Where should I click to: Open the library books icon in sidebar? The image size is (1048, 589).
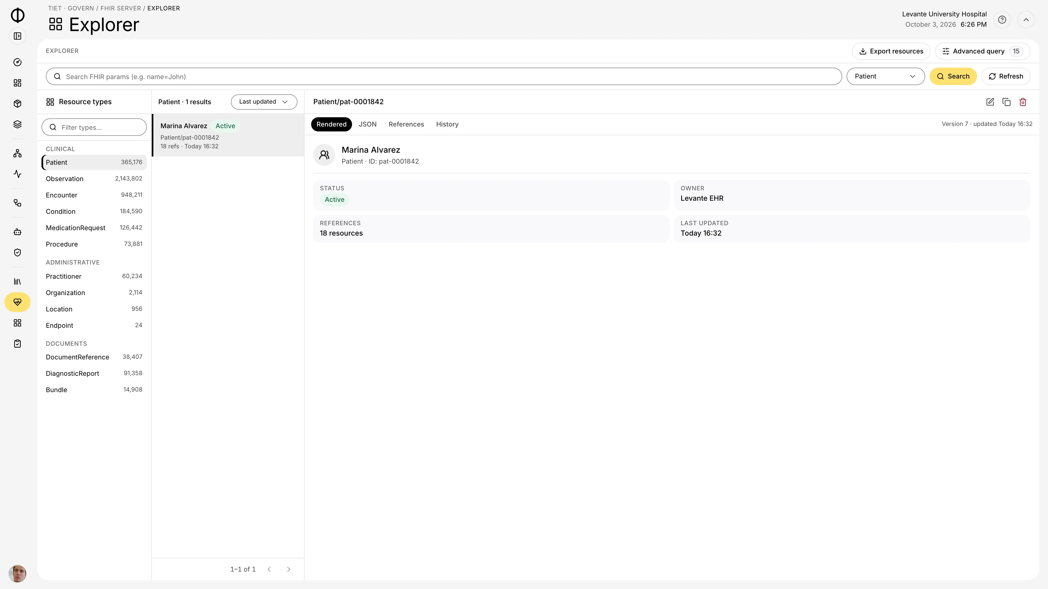click(x=17, y=281)
